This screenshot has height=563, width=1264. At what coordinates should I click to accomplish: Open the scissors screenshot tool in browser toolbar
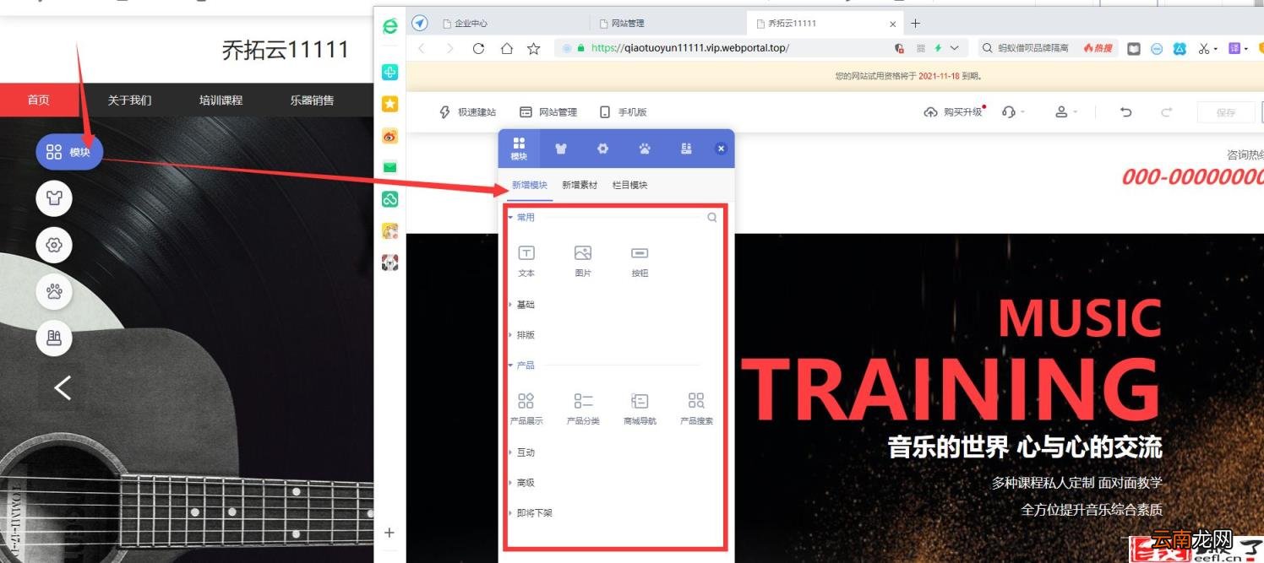pyautogui.click(x=1204, y=48)
